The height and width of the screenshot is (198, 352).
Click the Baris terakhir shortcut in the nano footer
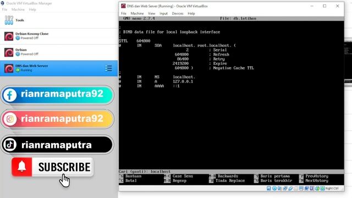[273, 181]
